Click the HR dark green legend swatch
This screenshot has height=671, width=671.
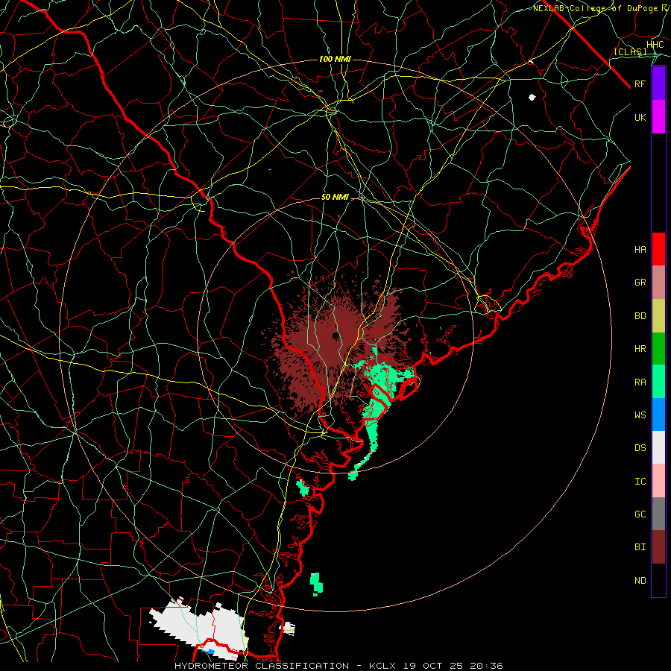pyautogui.click(x=658, y=349)
